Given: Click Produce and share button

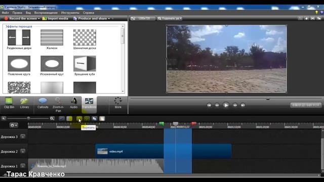Looking at the screenshot, I should (x=90, y=19).
